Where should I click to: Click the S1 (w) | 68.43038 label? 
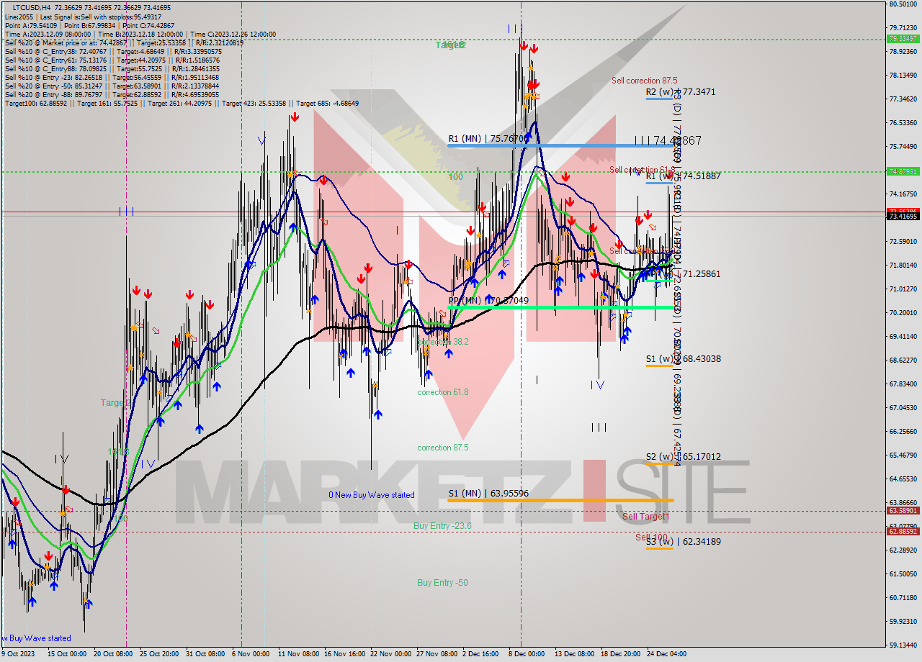683,358
